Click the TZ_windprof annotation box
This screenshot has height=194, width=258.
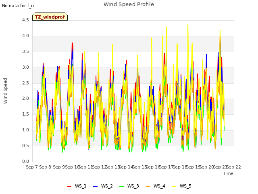click(x=50, y=17)
